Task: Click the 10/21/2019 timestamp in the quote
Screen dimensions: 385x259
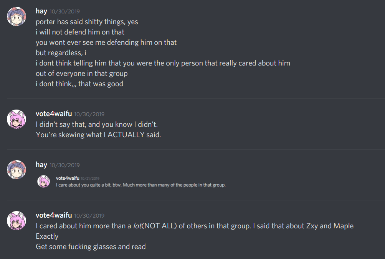Action: pyautogui.click(x=90, y=179)
